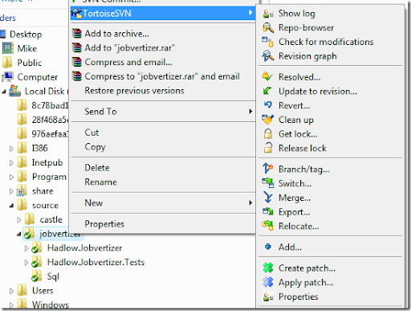Click the Apply patch icon
Image resolution: width=411 pixels, height=311 pixels.
coord(268,282)
